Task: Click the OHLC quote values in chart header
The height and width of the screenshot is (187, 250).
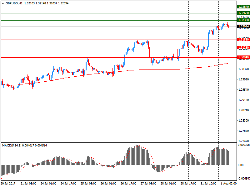Action: coord(46,3)
